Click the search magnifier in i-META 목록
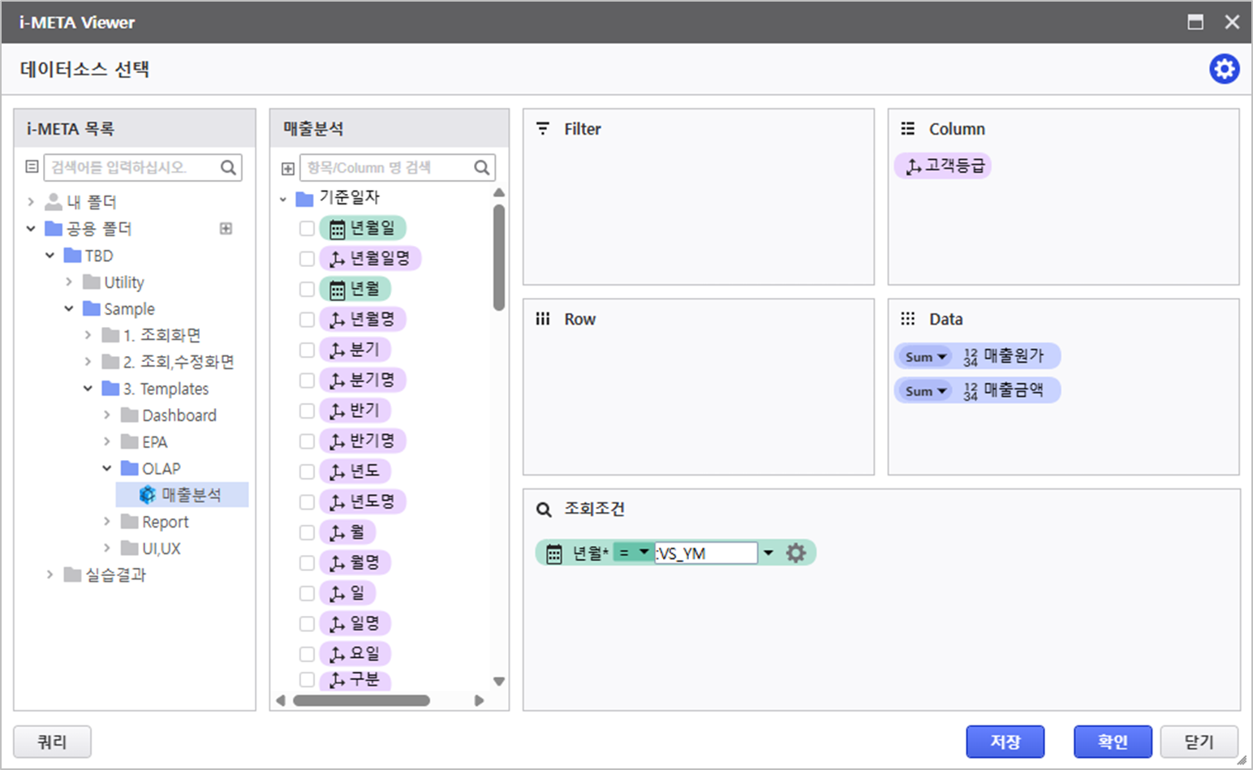1253x770 pixels. pyautogui.click(x=229, y=167)
